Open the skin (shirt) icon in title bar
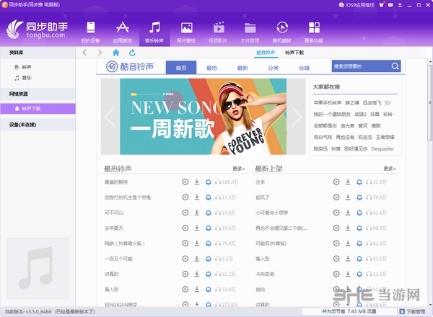The width and height of the screenshot is (433, 317). point(381,5)
